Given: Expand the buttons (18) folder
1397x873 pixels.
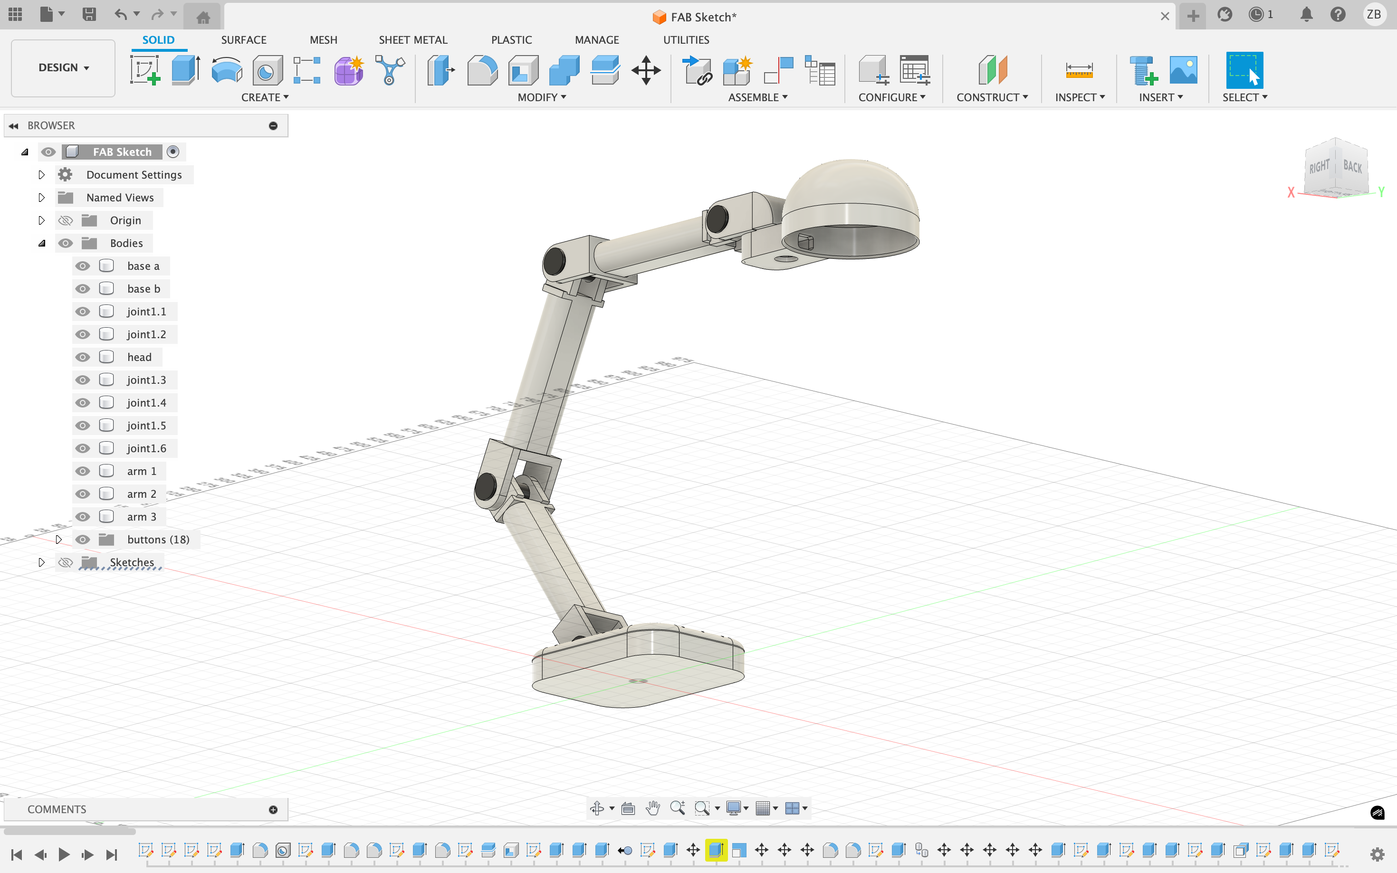Looking at the screenshot, I should (59, 539).
